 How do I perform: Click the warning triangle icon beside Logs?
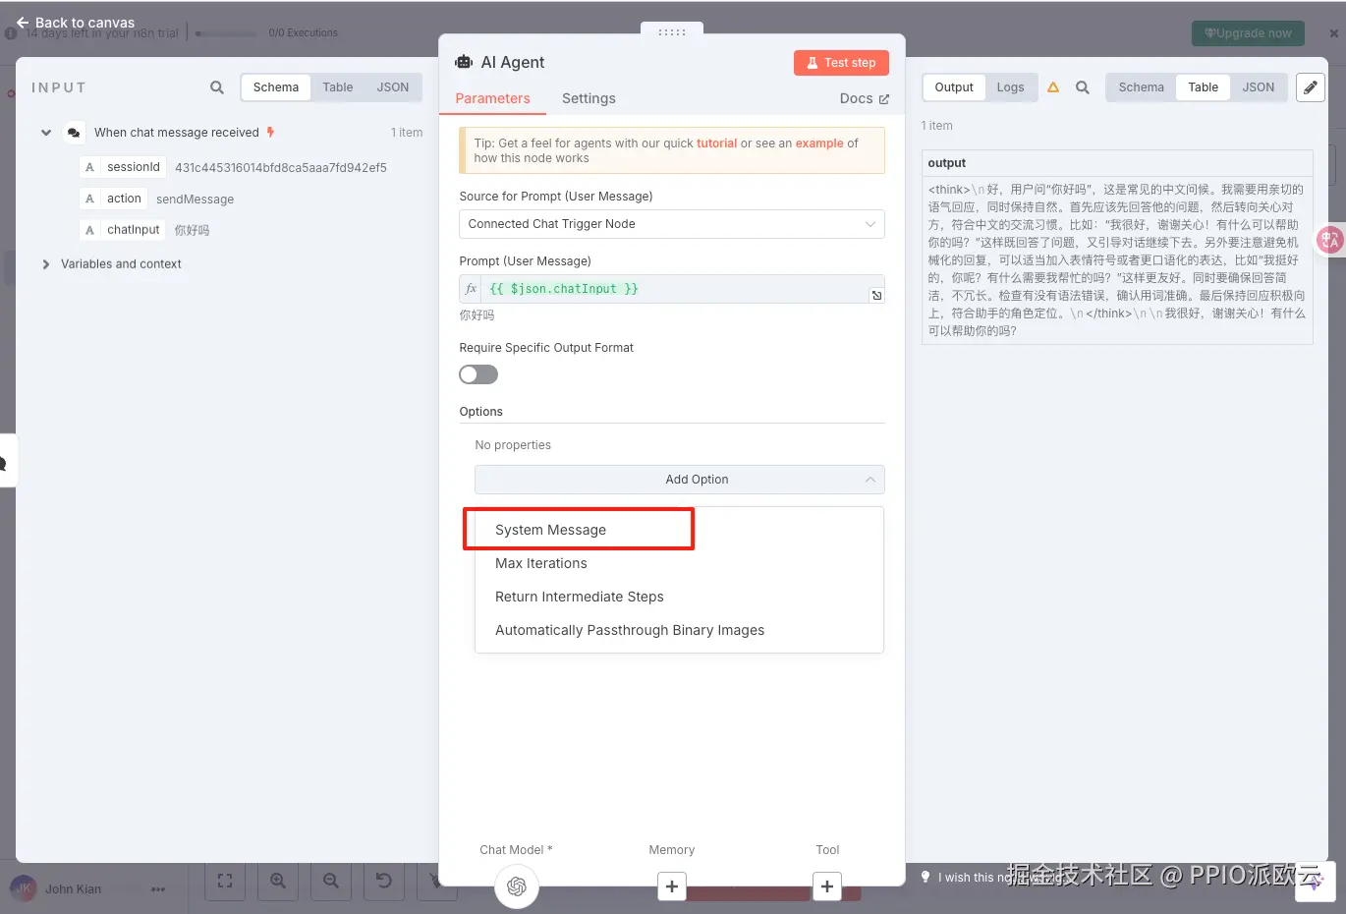1053,87
